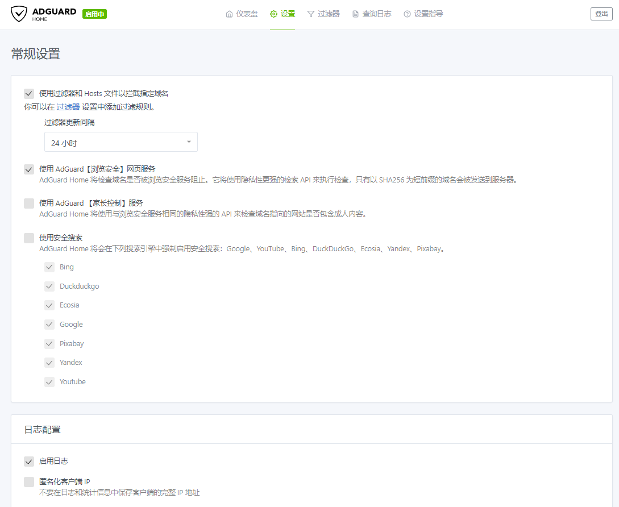The width and height of the screenshot is (619, 507).
Task: Uncheck the Bing safe search checkbox
Action: [49, 267]
